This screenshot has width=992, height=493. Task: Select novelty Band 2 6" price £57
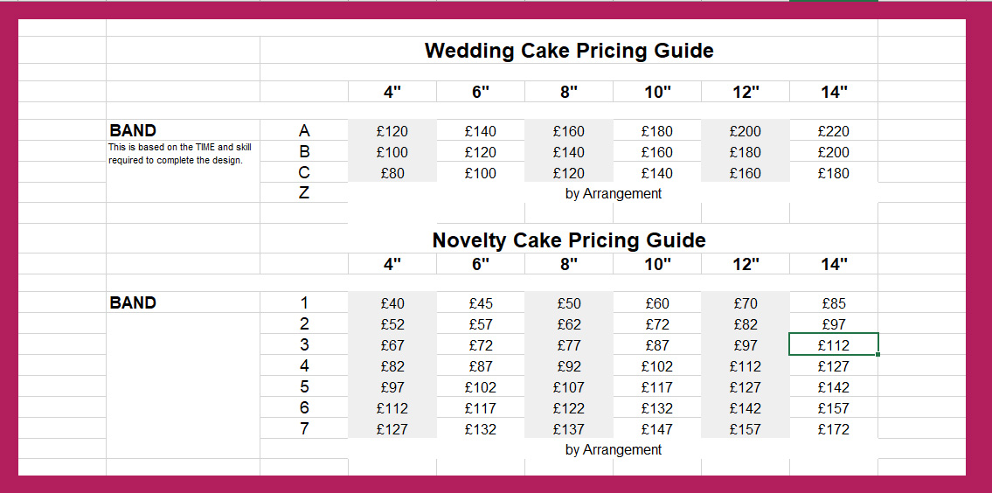[x=480, y=324]
